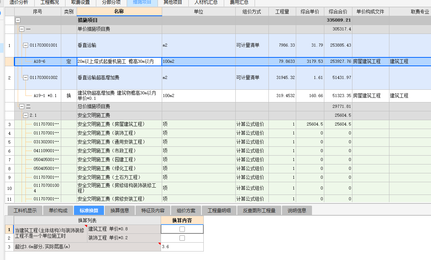Select 安全文明施工费（房屋建筑工程） row
Screen dimensions: 431x260
218,124
